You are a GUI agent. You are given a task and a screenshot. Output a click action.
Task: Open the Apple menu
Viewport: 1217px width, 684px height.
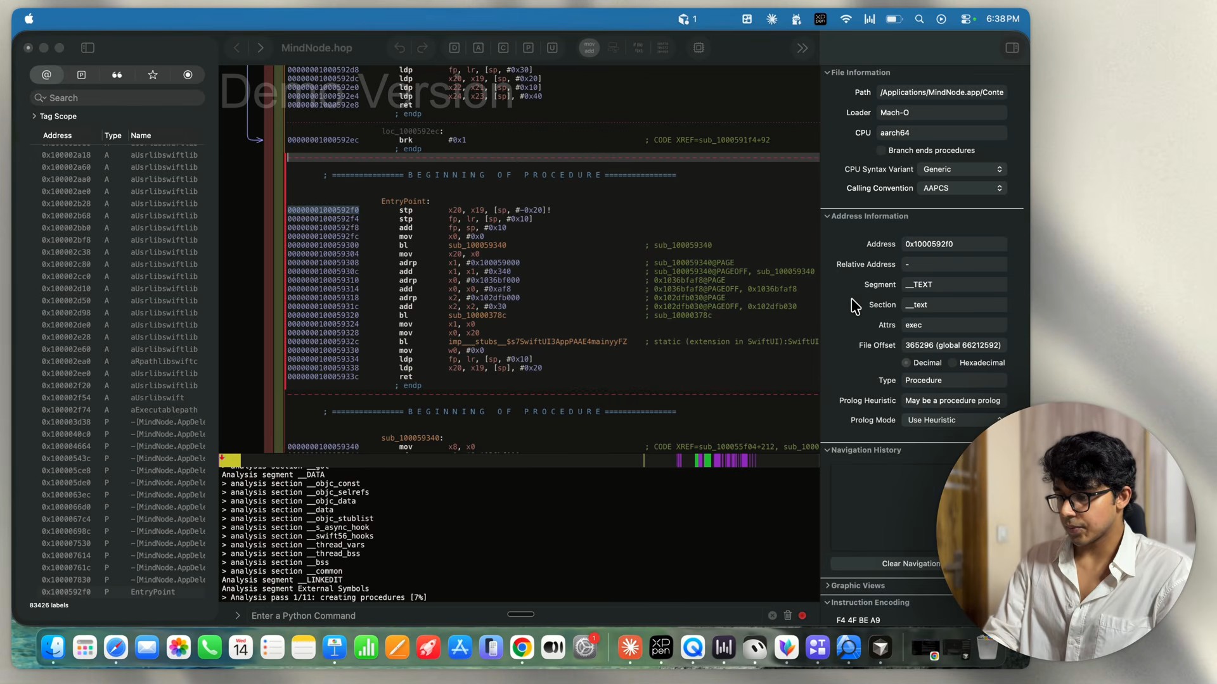coord(29,19)
